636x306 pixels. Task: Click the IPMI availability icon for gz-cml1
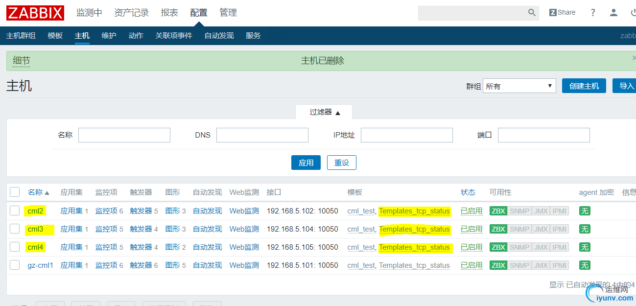(x=559, y=265)
